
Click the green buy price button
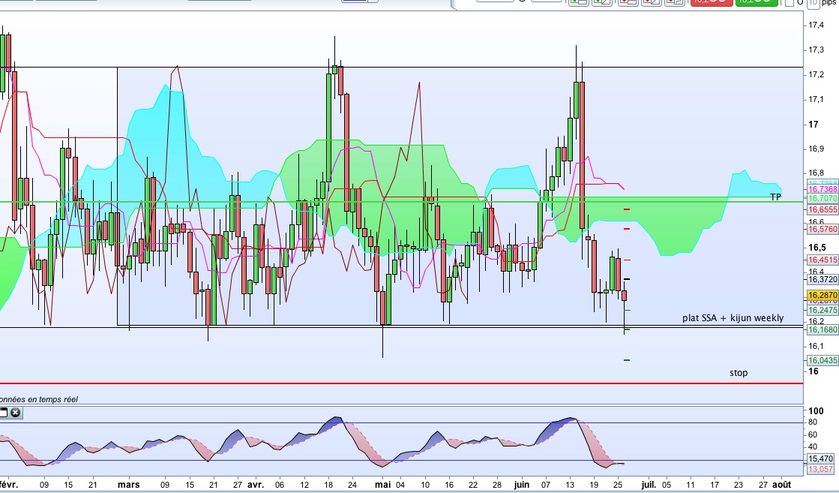point(755,2)
